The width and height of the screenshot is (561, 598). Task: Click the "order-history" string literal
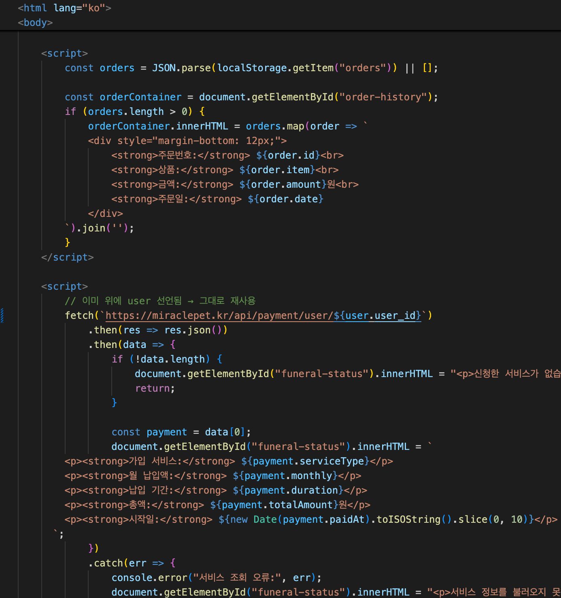tap(383, 97)
